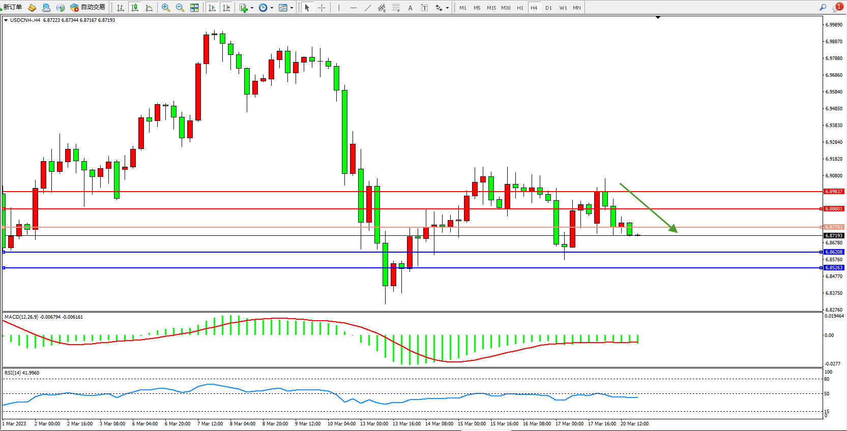This screenshot has width=847, height=431.
Task: Choose the text label tool
Action: (x=425, y=8)
